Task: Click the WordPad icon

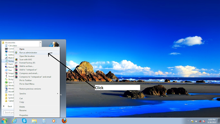Action: (6, 92)
